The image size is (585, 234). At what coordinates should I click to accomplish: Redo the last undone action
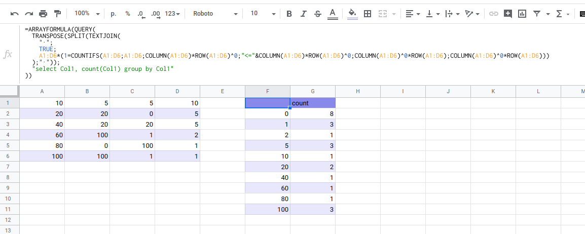[x=29, y=14]
